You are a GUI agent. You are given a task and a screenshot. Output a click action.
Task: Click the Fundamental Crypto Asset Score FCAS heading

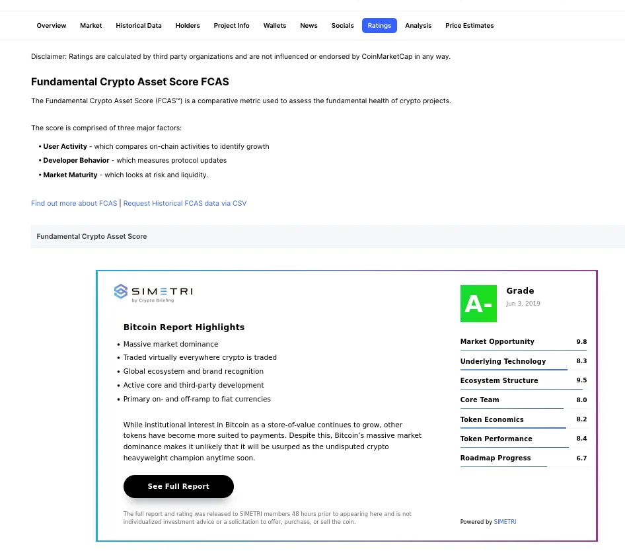click(130, 82)
